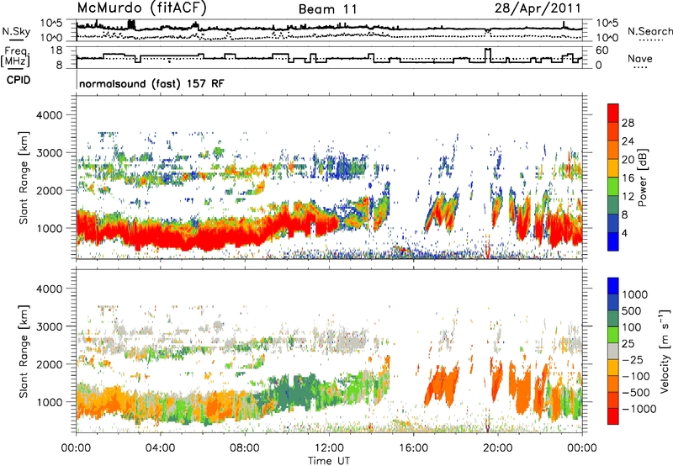Click the gray segment of velocity colorbar
673x466 pixels.
point(613,352)
